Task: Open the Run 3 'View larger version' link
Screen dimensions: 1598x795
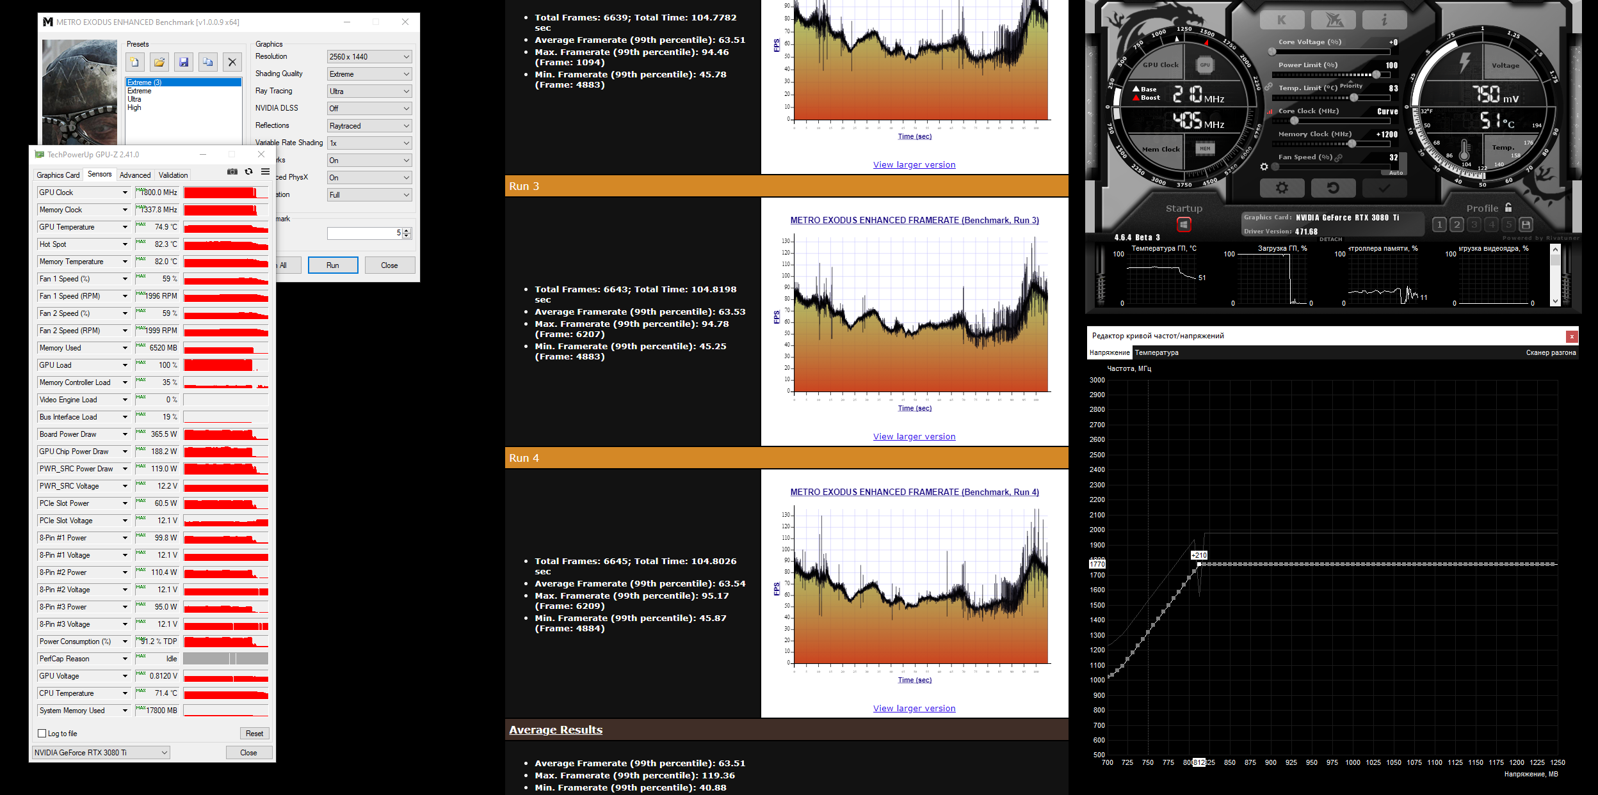Action: 914,436
